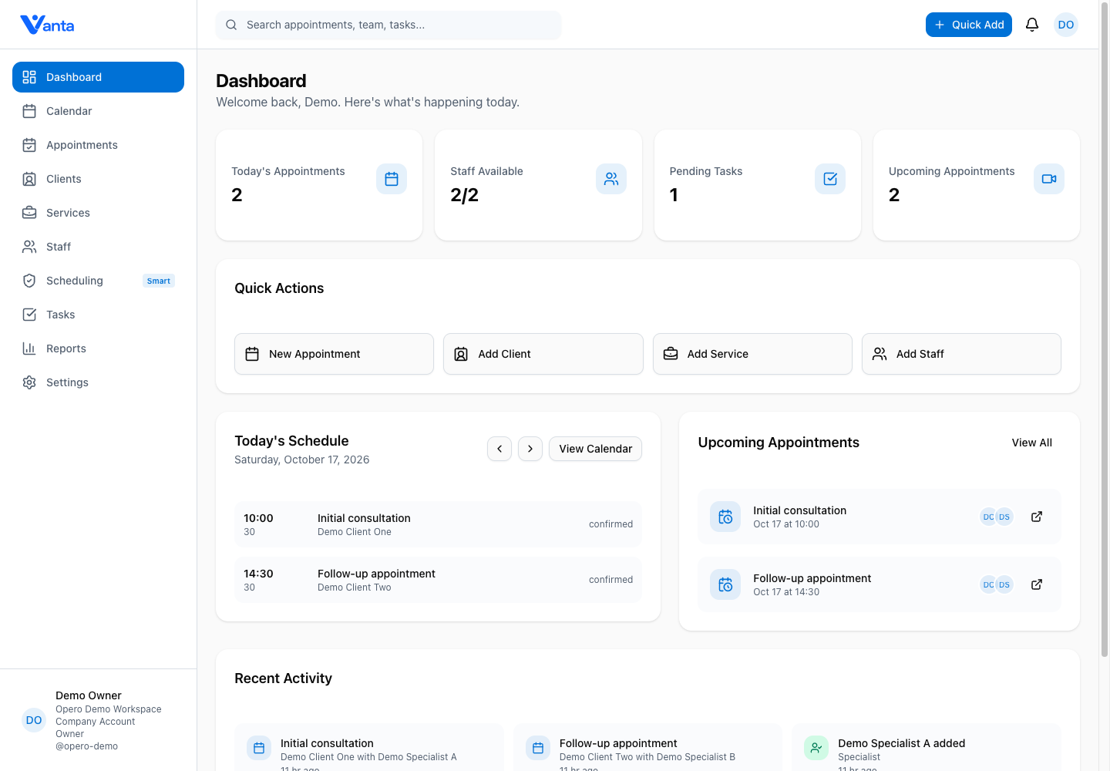
Task: Open the Dashboard sidebar item
Action: 98,77
